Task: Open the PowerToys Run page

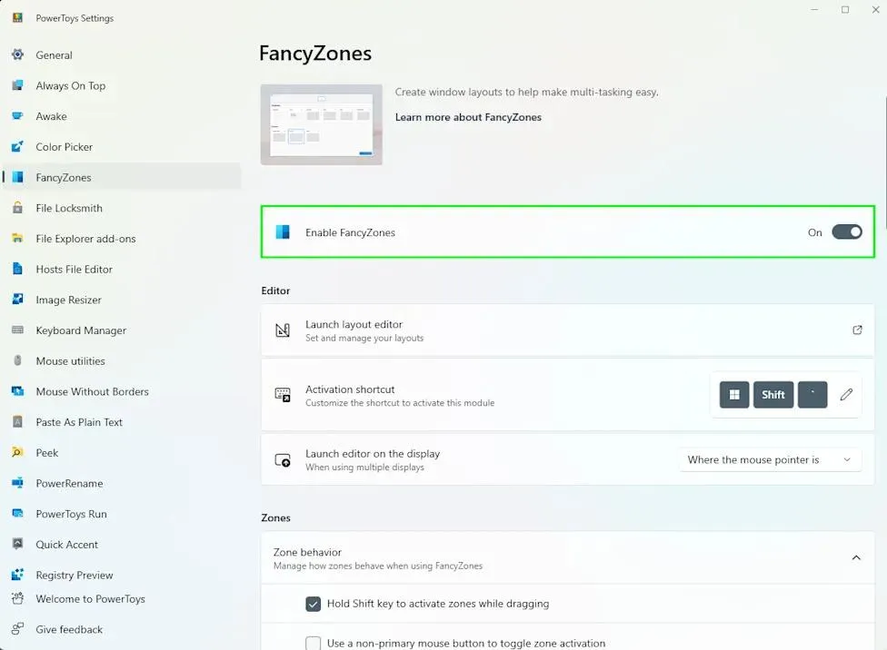Action: 71,514
